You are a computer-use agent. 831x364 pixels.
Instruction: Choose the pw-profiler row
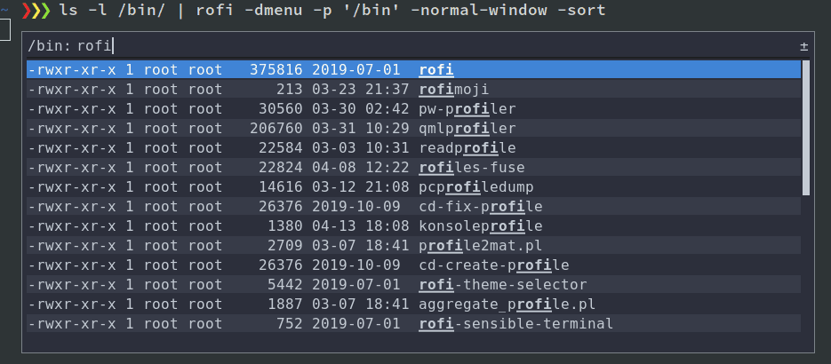pyautogui.click(x=413, y=108)
